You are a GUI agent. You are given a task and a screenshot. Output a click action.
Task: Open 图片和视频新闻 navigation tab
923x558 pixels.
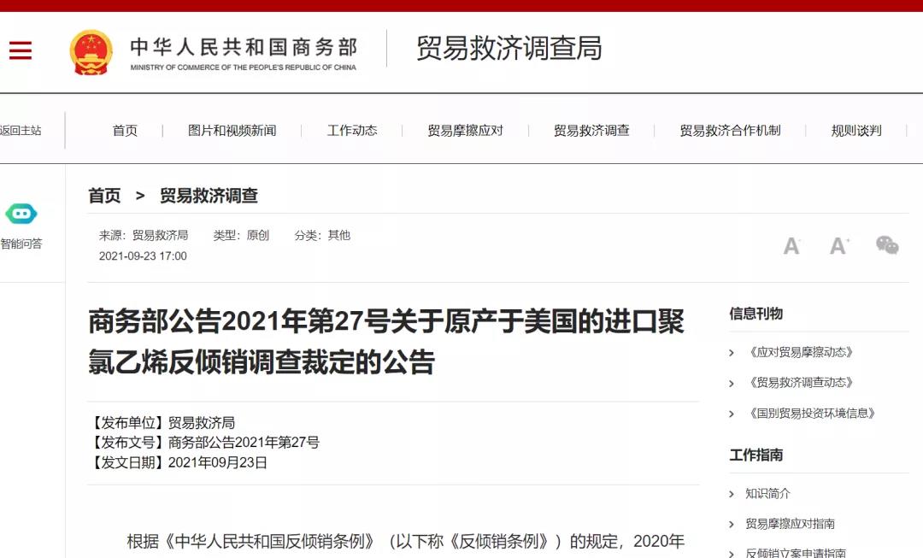point(232,131)
